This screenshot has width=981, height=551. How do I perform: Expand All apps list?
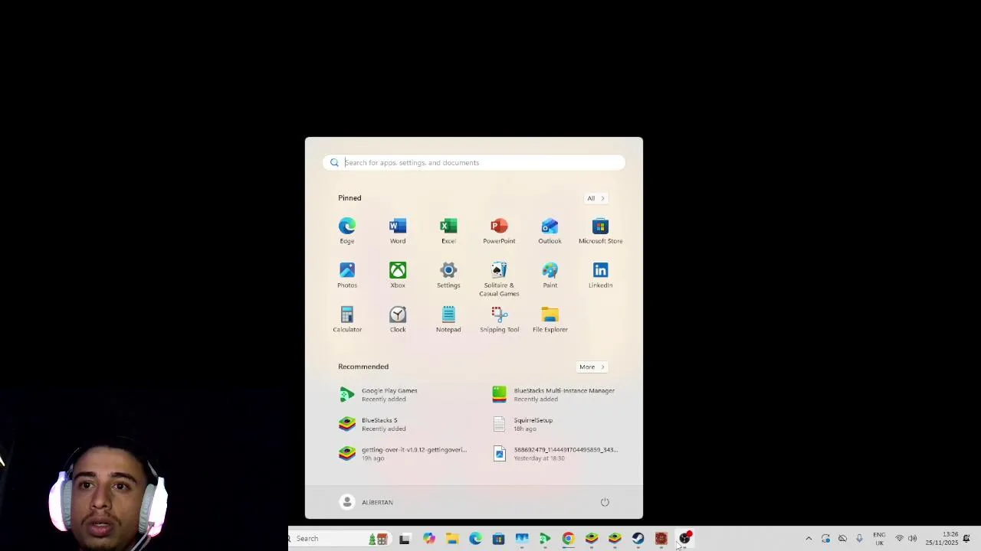(595, 198)
